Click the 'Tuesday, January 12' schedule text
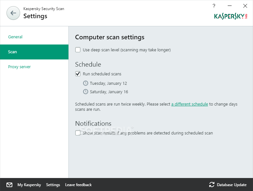 108,83
